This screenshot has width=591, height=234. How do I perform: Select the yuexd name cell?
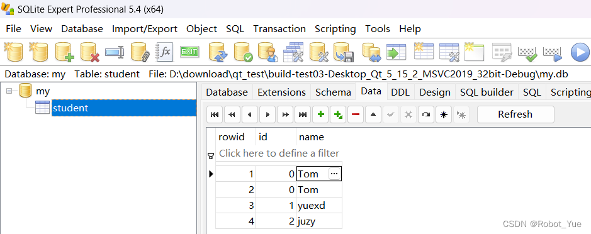319,205
